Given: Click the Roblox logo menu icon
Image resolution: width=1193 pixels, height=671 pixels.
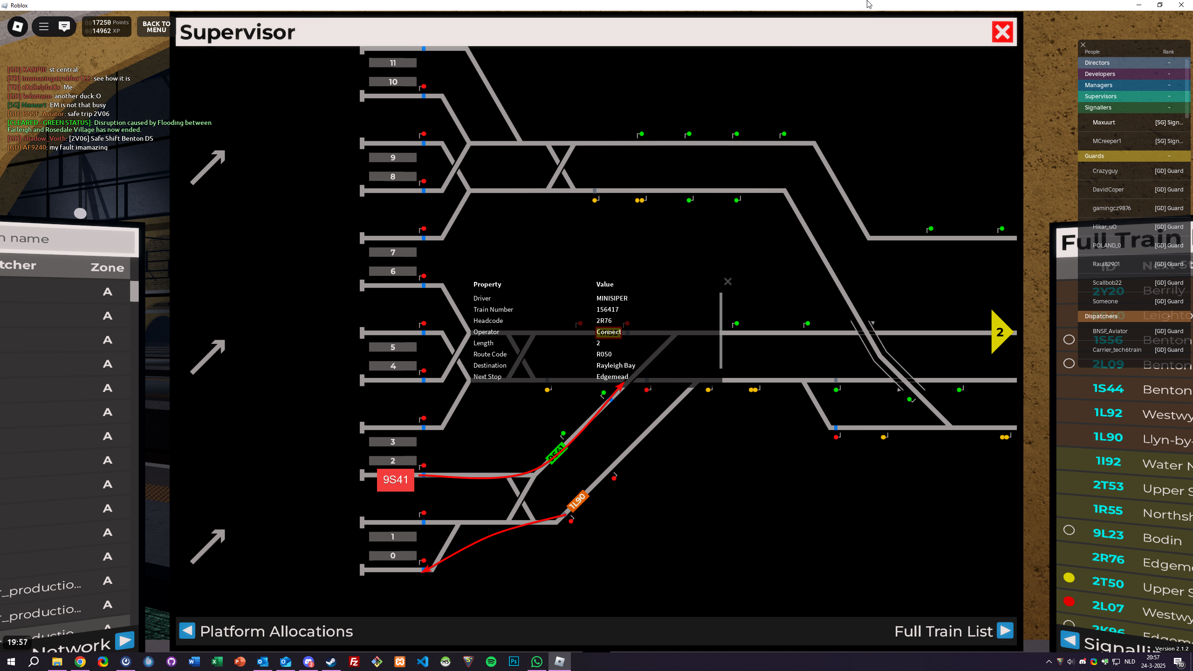Looking at the screenshot, I should (18, 27).
